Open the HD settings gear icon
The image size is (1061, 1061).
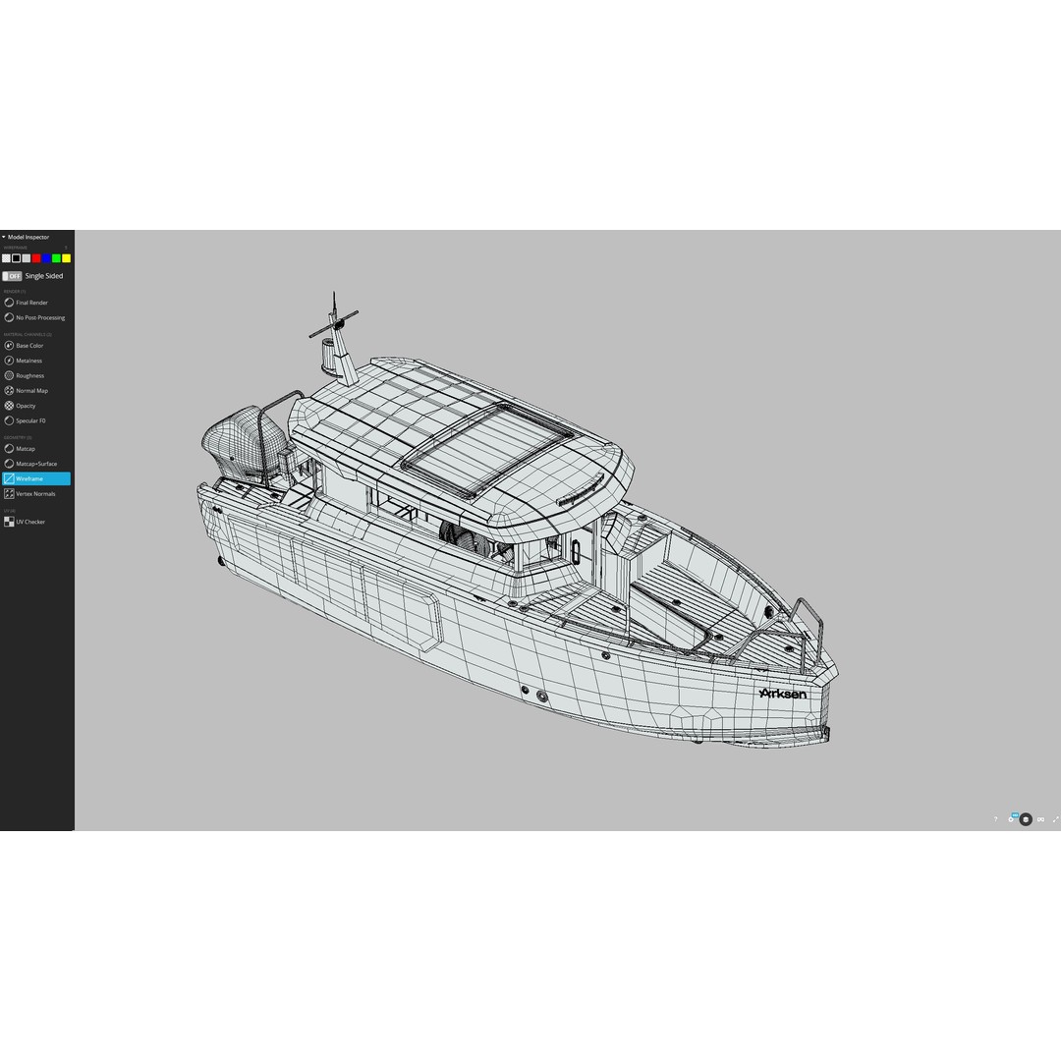[1013, 818]
